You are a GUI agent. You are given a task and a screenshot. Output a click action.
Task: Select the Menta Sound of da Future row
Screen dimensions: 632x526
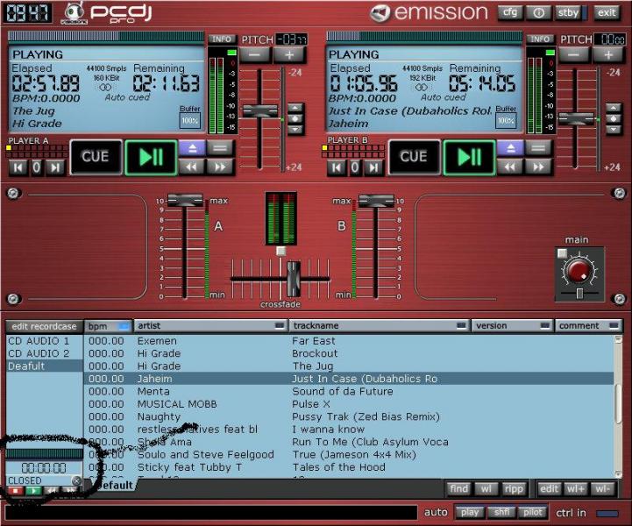pos(349,391)
